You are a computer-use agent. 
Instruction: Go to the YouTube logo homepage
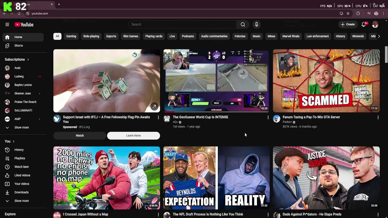pos(24,25)
